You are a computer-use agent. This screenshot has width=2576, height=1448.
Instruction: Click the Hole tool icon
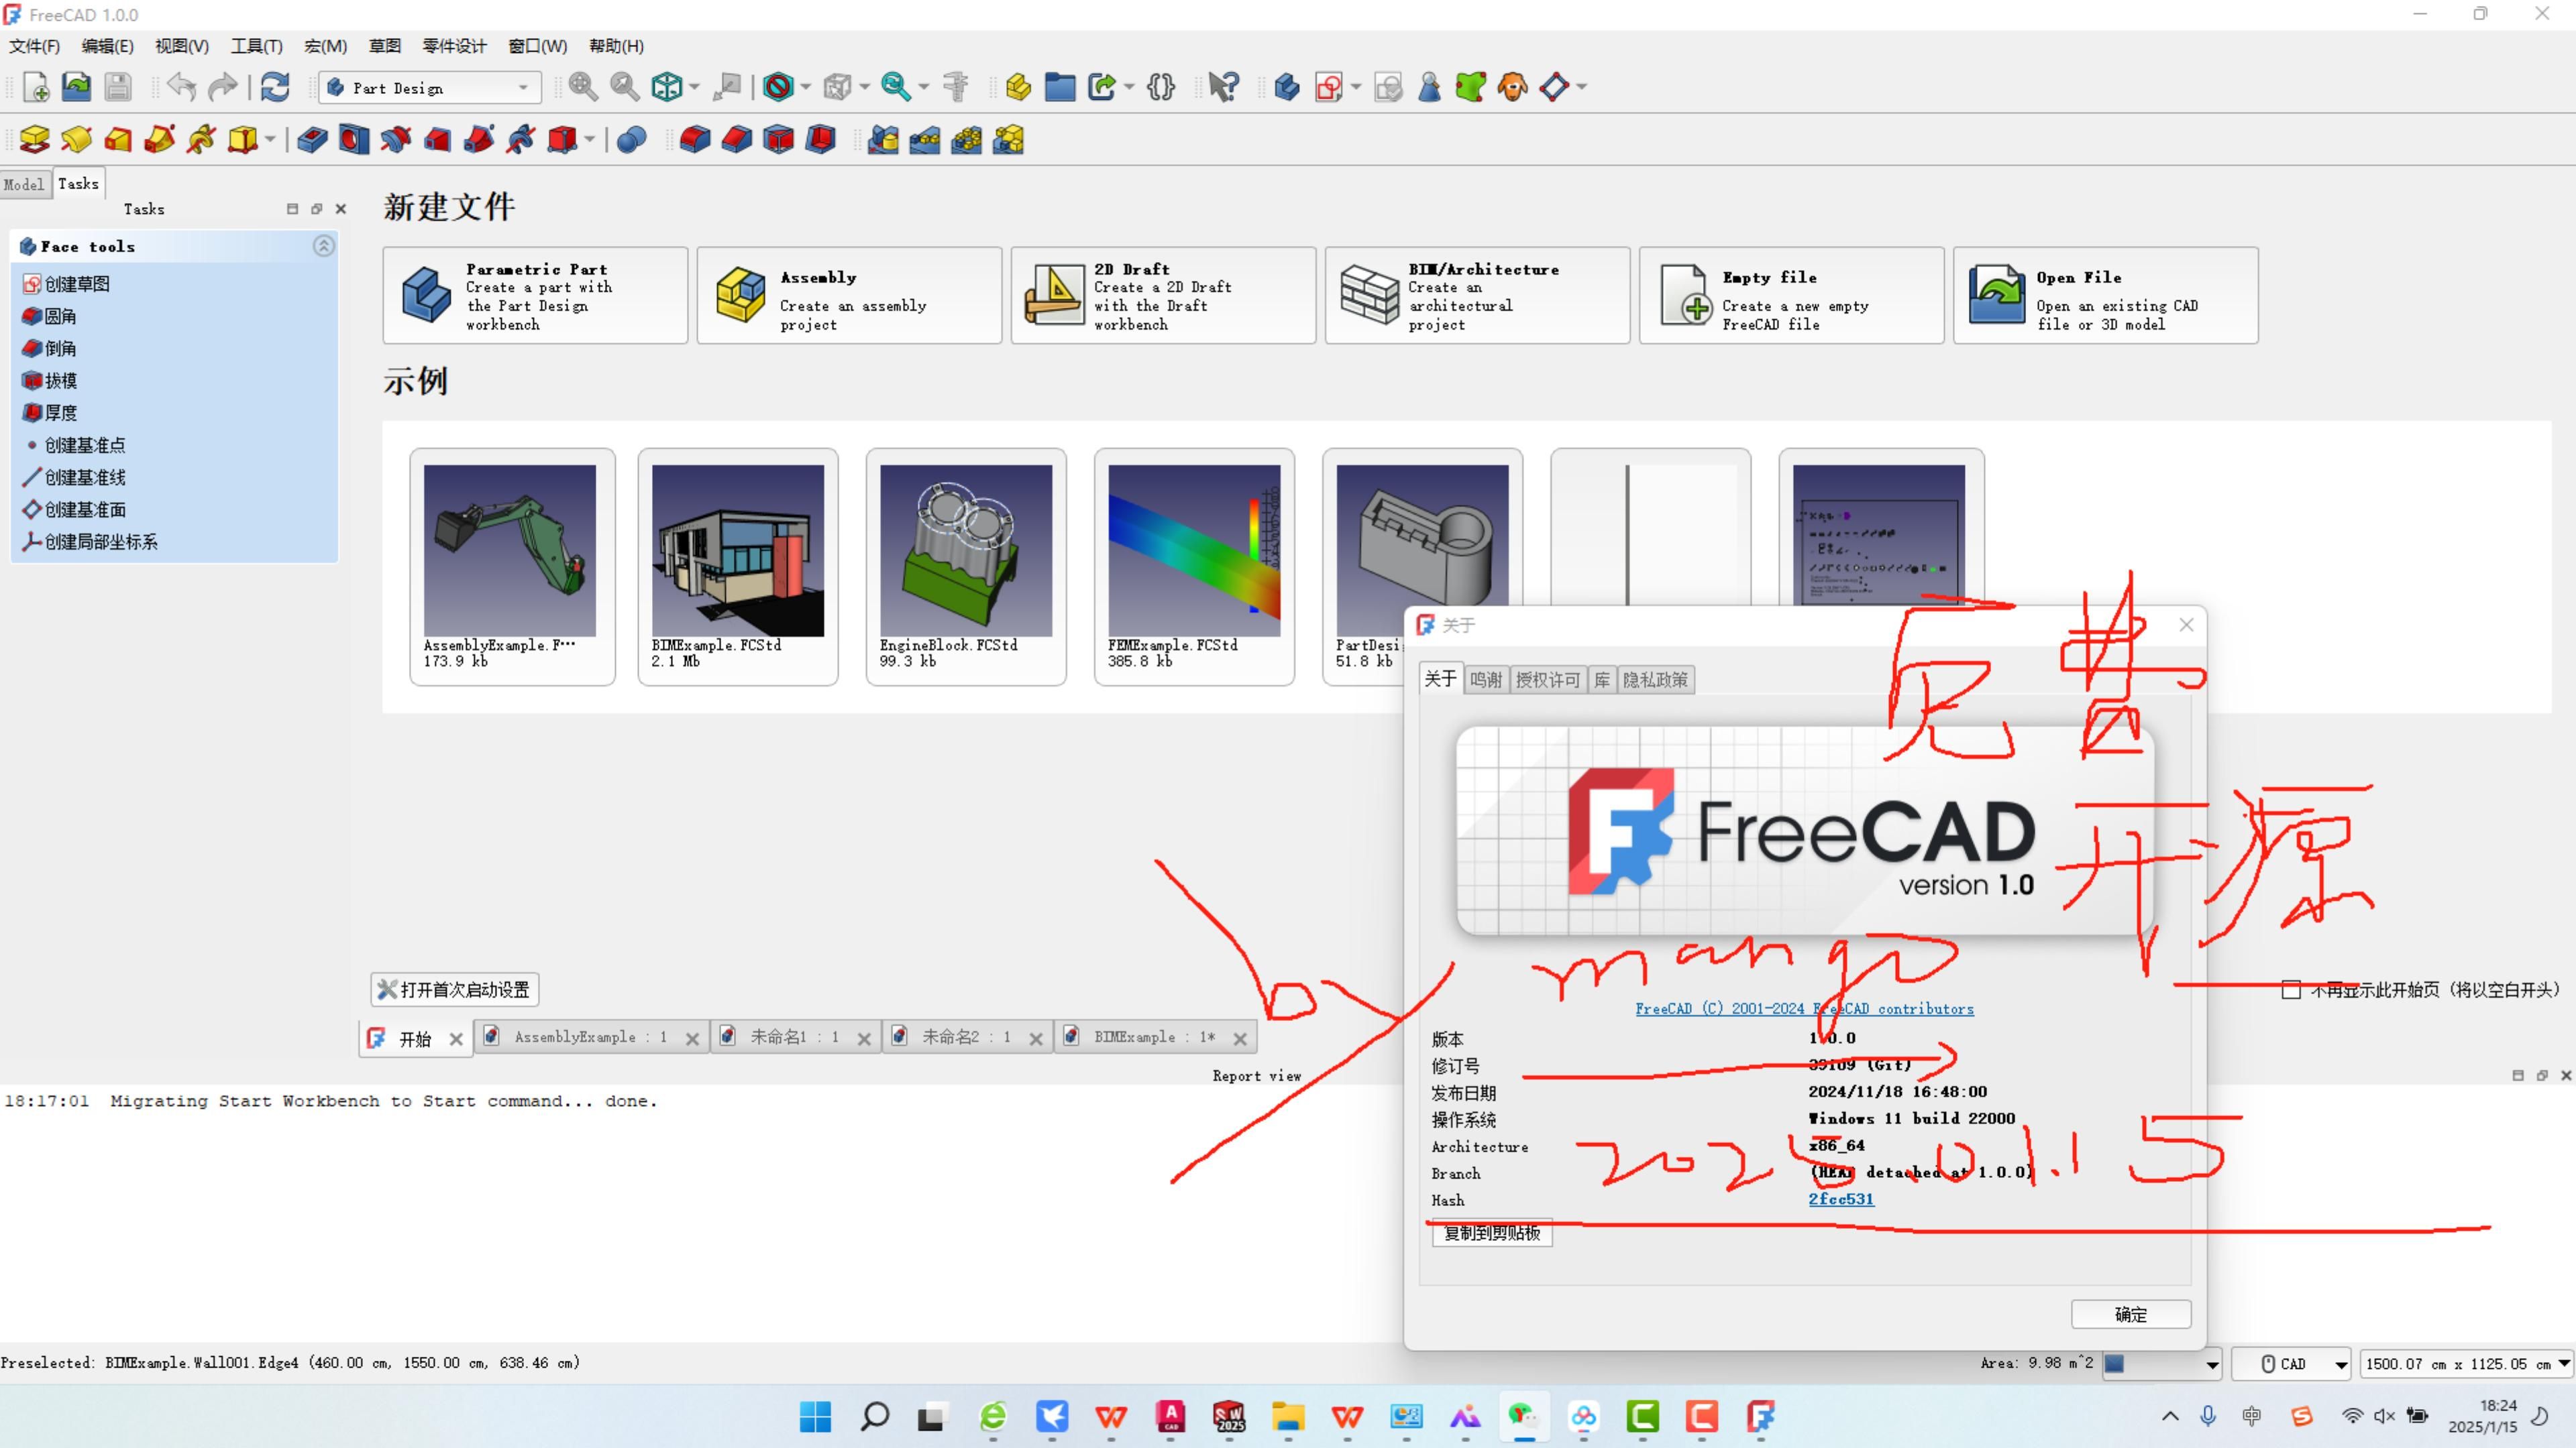[x=354, y=140]
